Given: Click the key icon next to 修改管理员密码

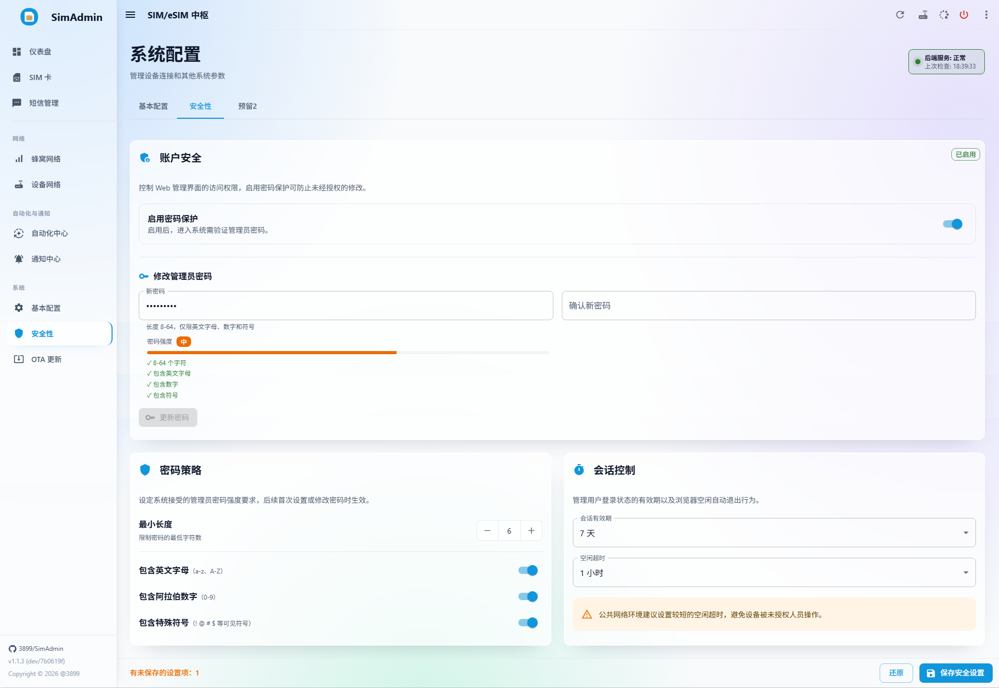Looking at the screenshot, I should [x=143, y=276].
